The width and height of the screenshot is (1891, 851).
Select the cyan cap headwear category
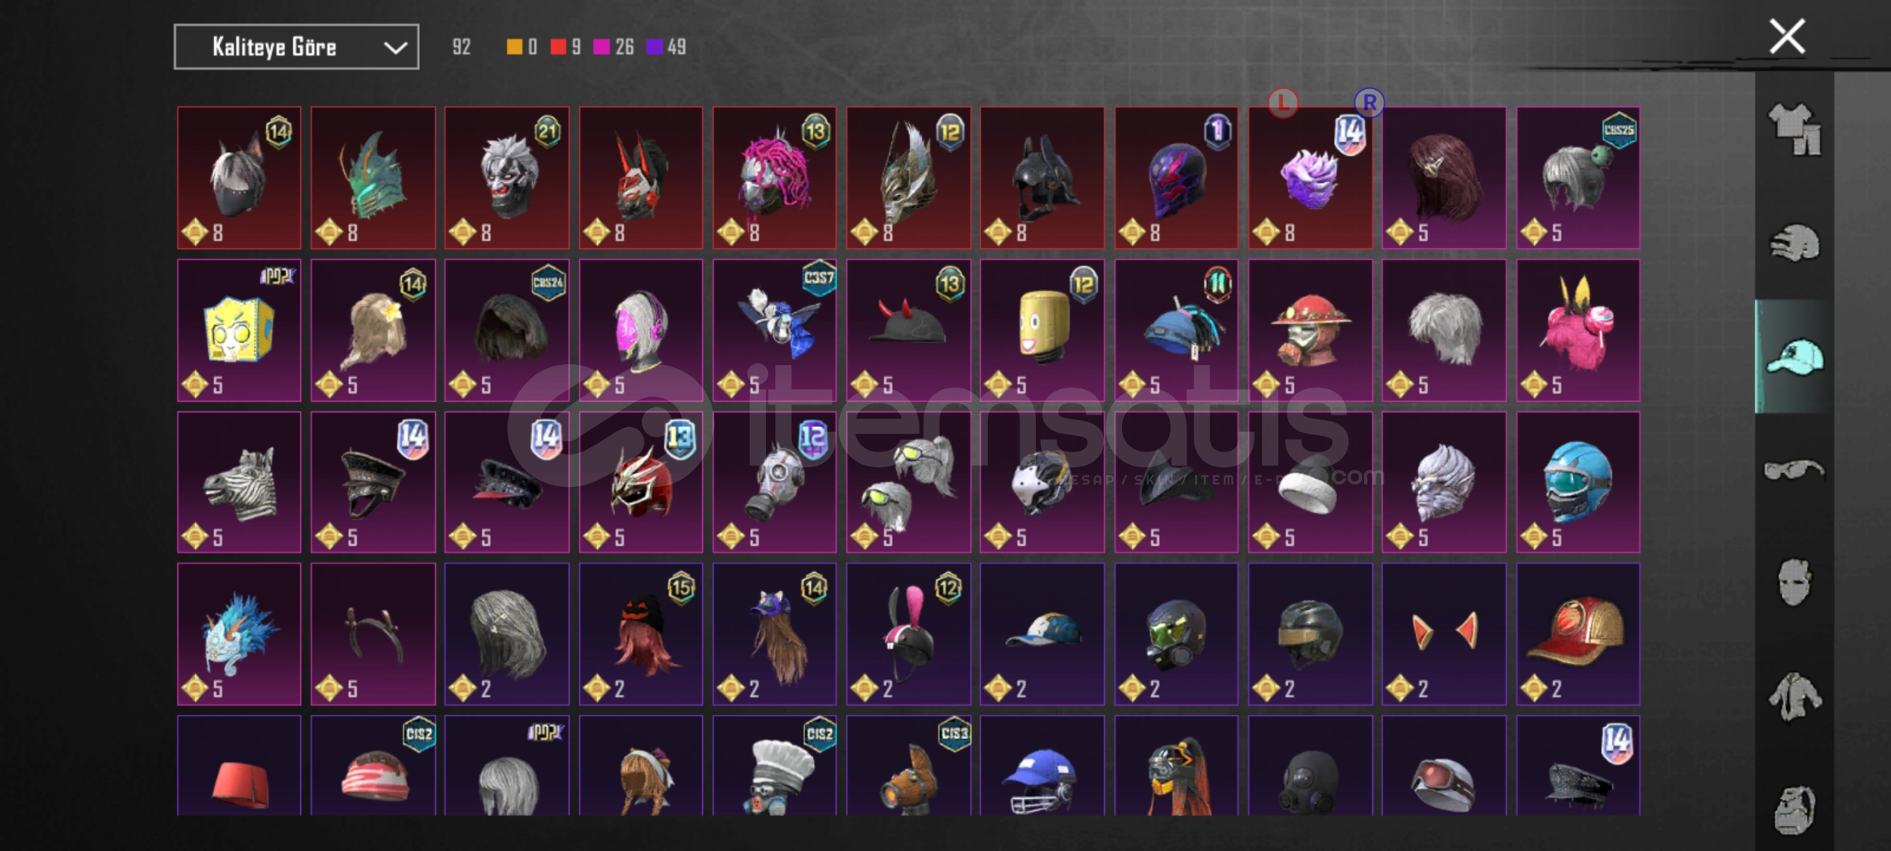pyautogui.click(x=1794, y=357)
